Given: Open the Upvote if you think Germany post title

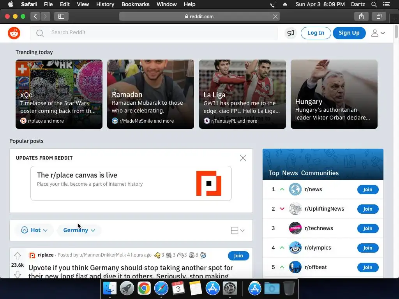Looking at the screenshot, I should click(x=131, y=271).
